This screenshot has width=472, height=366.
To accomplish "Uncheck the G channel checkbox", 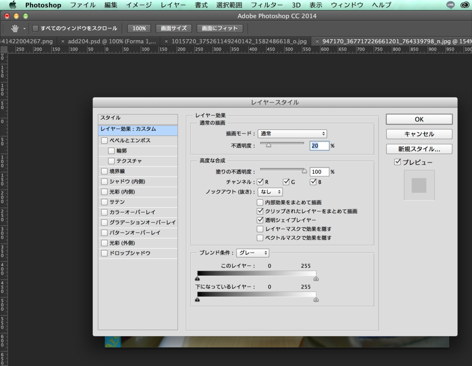I will [286, 182].
